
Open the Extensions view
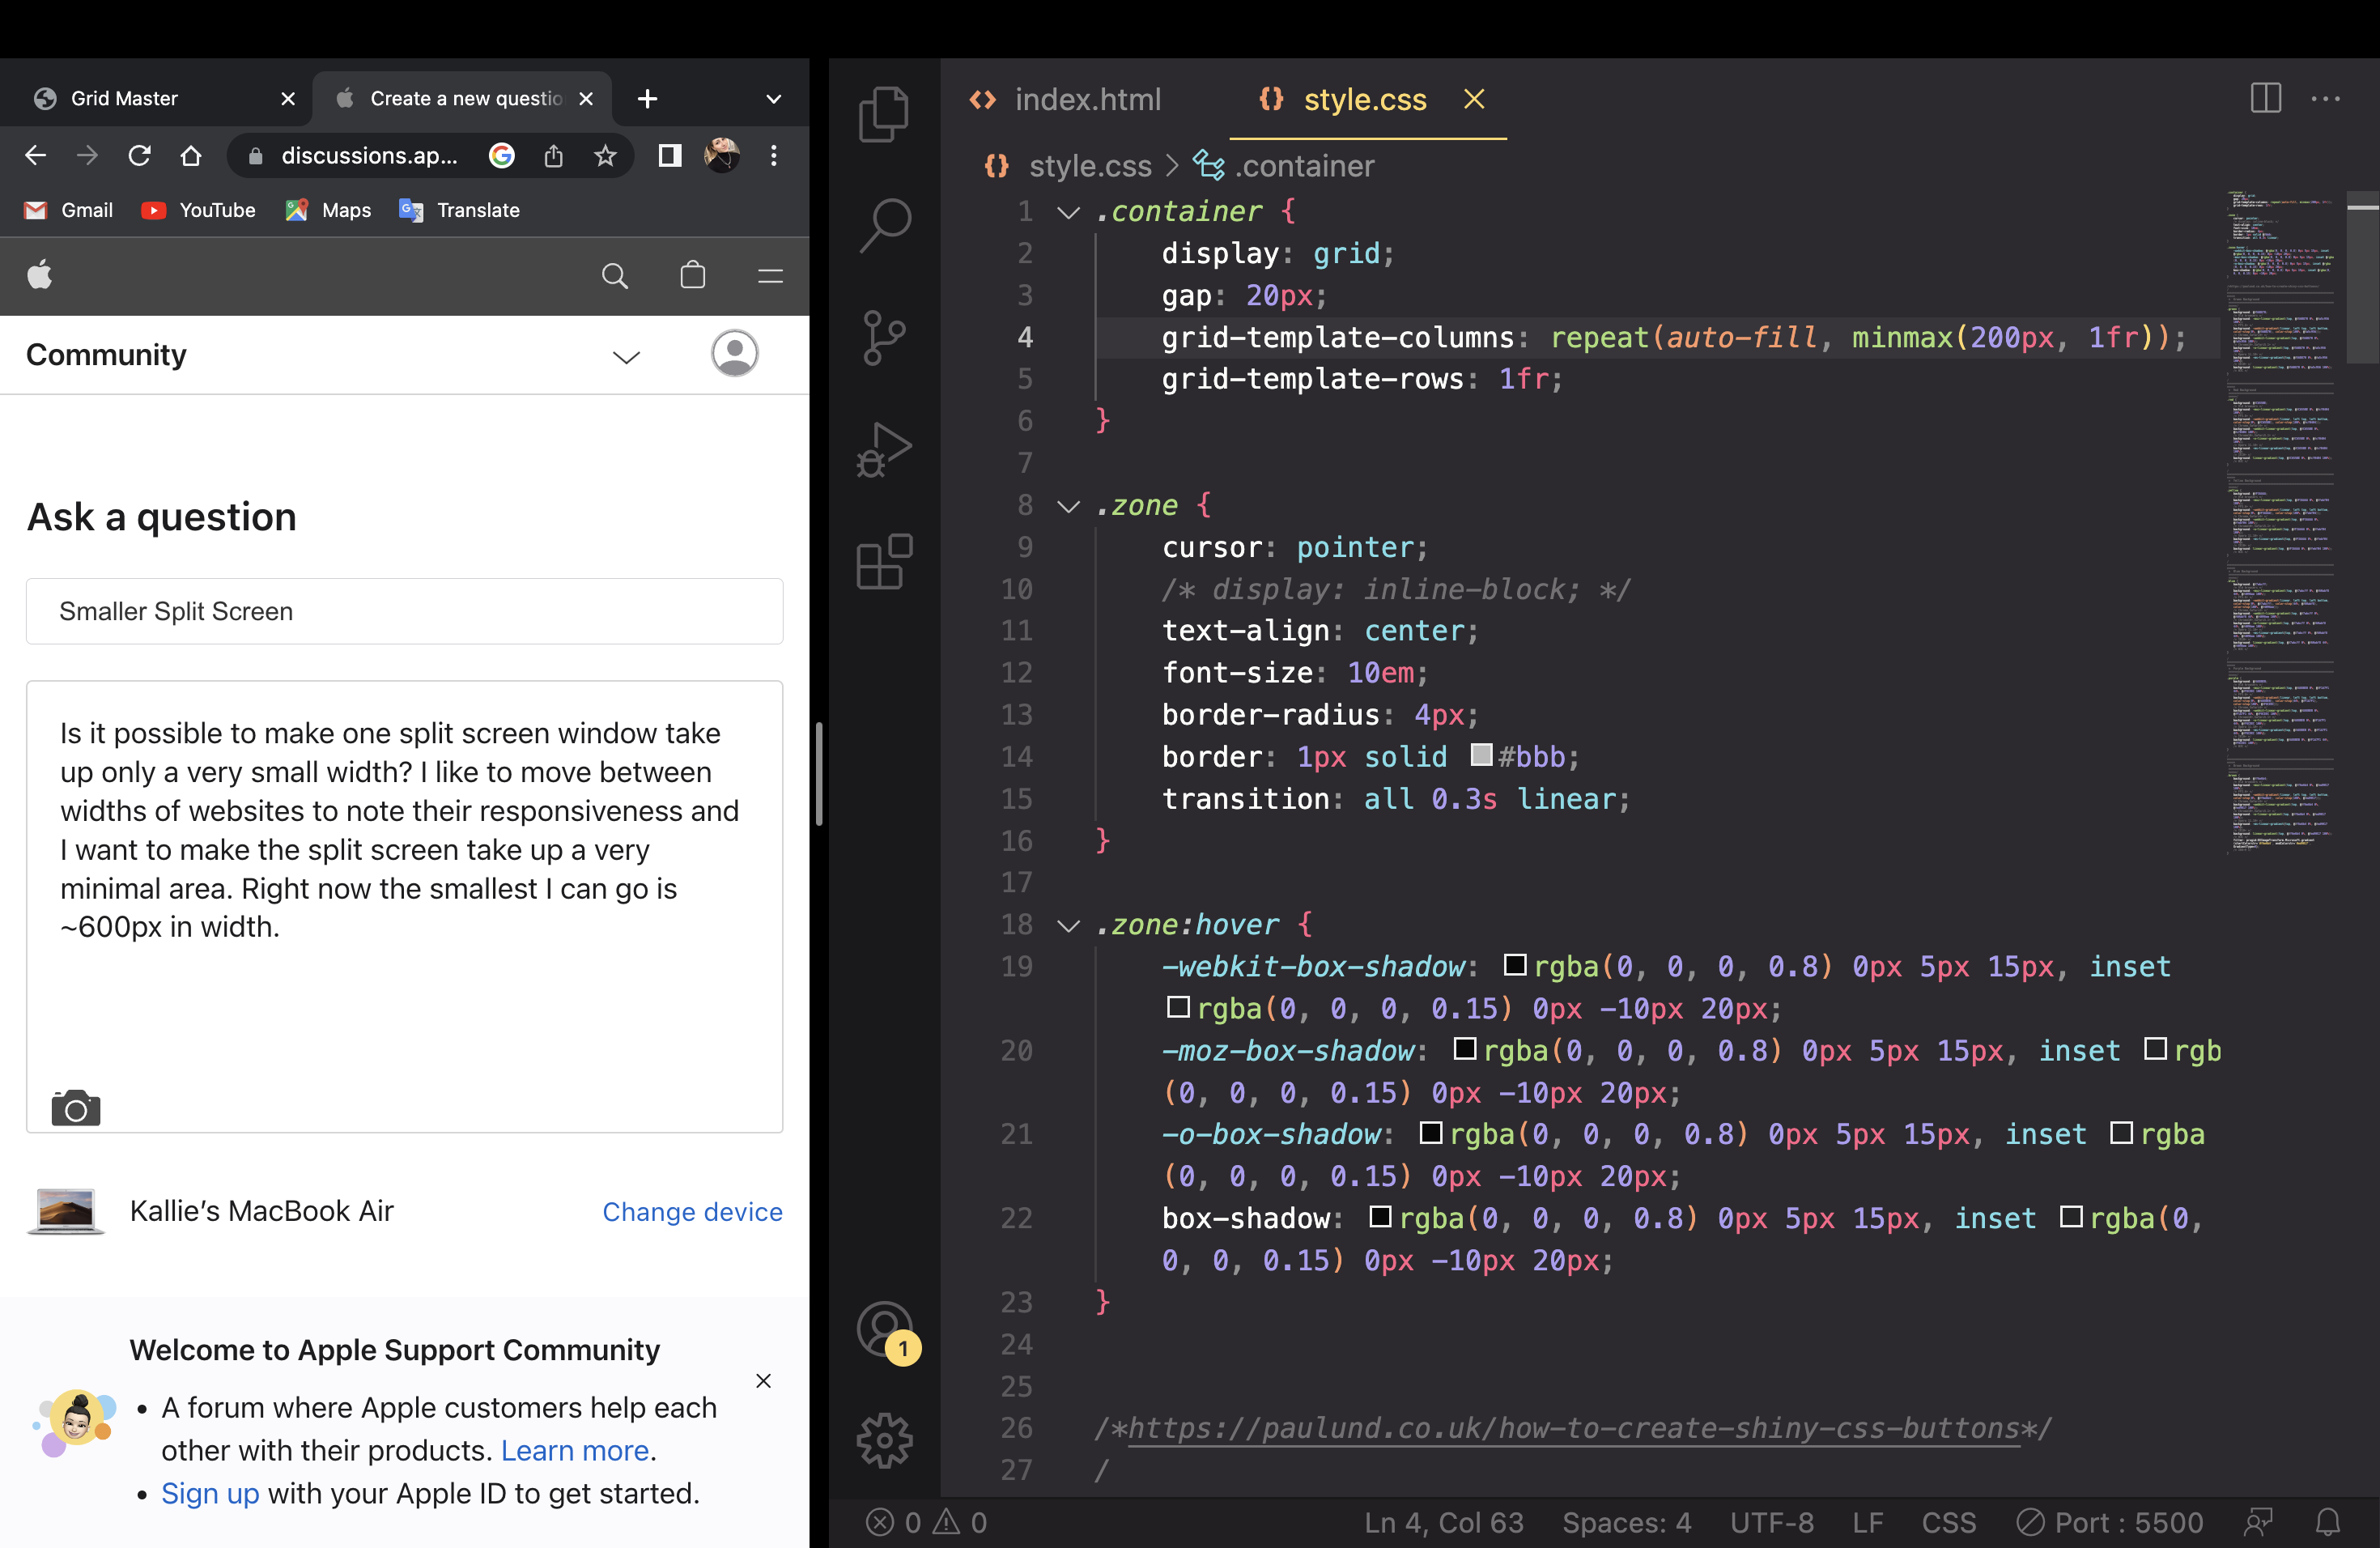884,562
